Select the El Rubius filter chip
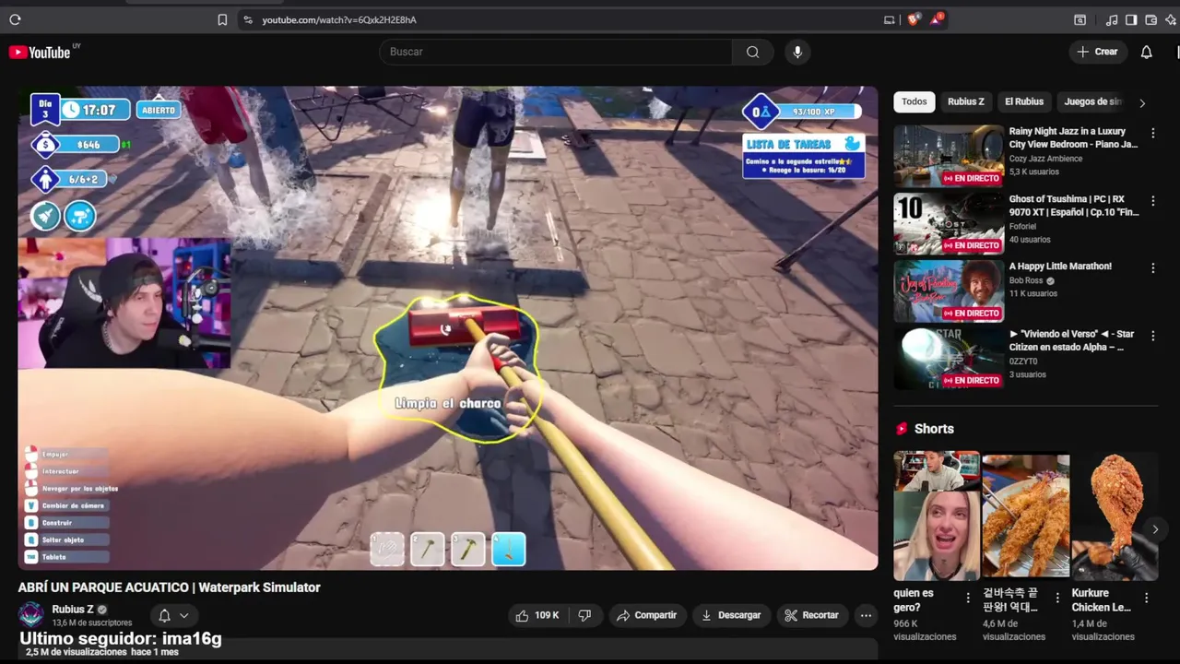Image resolution: width=1180 pixels, height=664 pixels. [x=1024, y=101]
